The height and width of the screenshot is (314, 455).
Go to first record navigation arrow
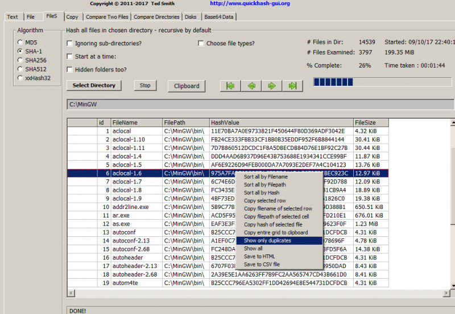click(230, 86)
